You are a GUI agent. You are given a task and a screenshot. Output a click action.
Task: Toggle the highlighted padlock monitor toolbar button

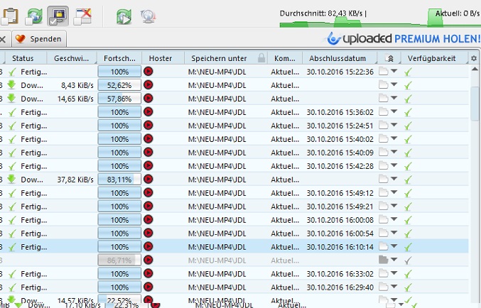tap(58, 16)
